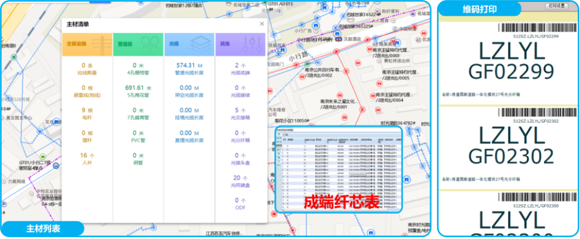Close the 主材清单 dialog

[262, 24]
